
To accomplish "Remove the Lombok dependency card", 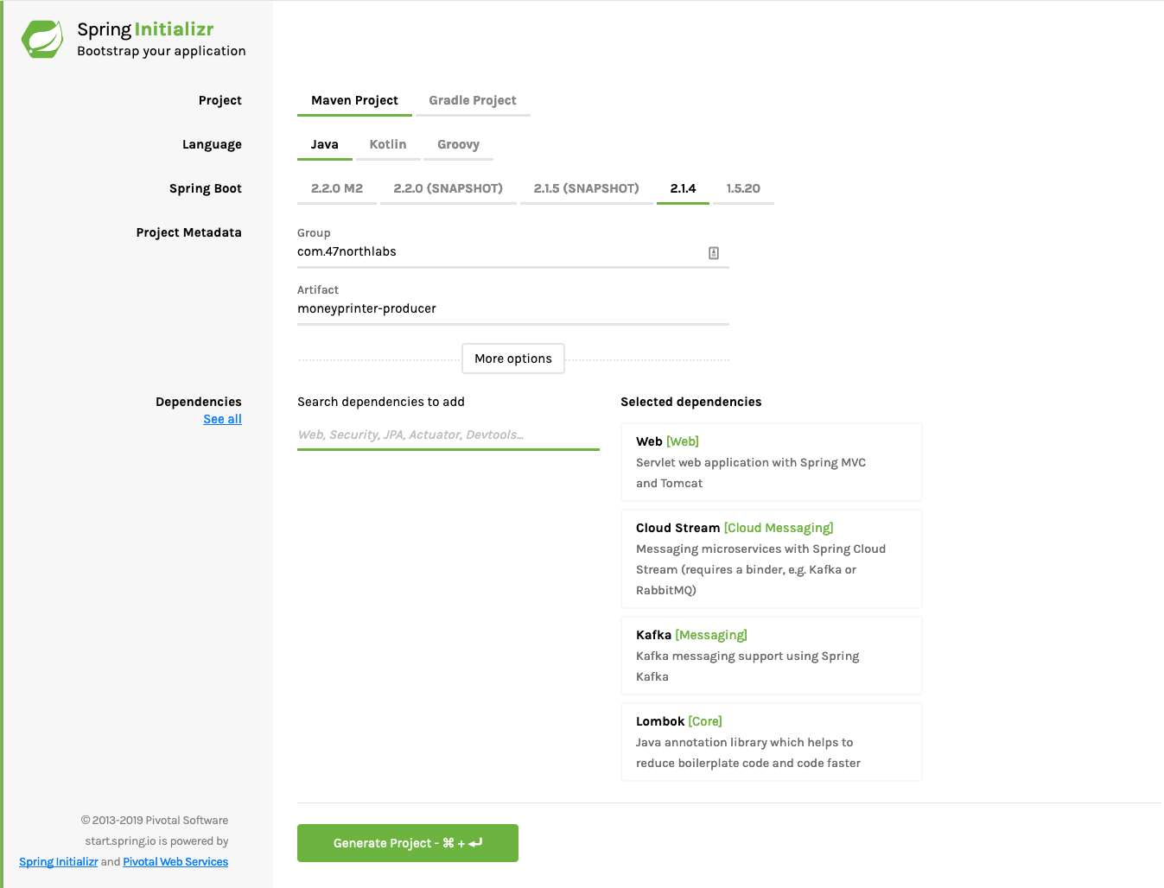I will 772,742.
